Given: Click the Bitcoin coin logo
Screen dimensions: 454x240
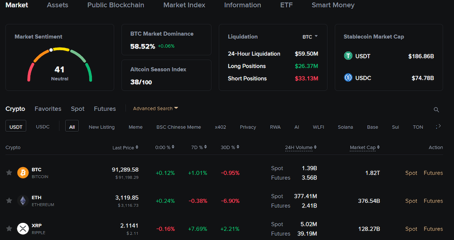Looking at the screenshot, I should [x=23, y=173].
